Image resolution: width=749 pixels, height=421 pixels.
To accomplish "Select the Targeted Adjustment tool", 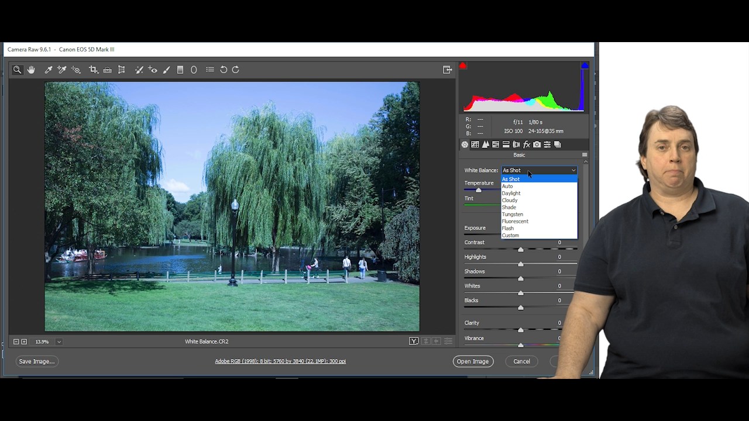I will [x=76, y=70].
